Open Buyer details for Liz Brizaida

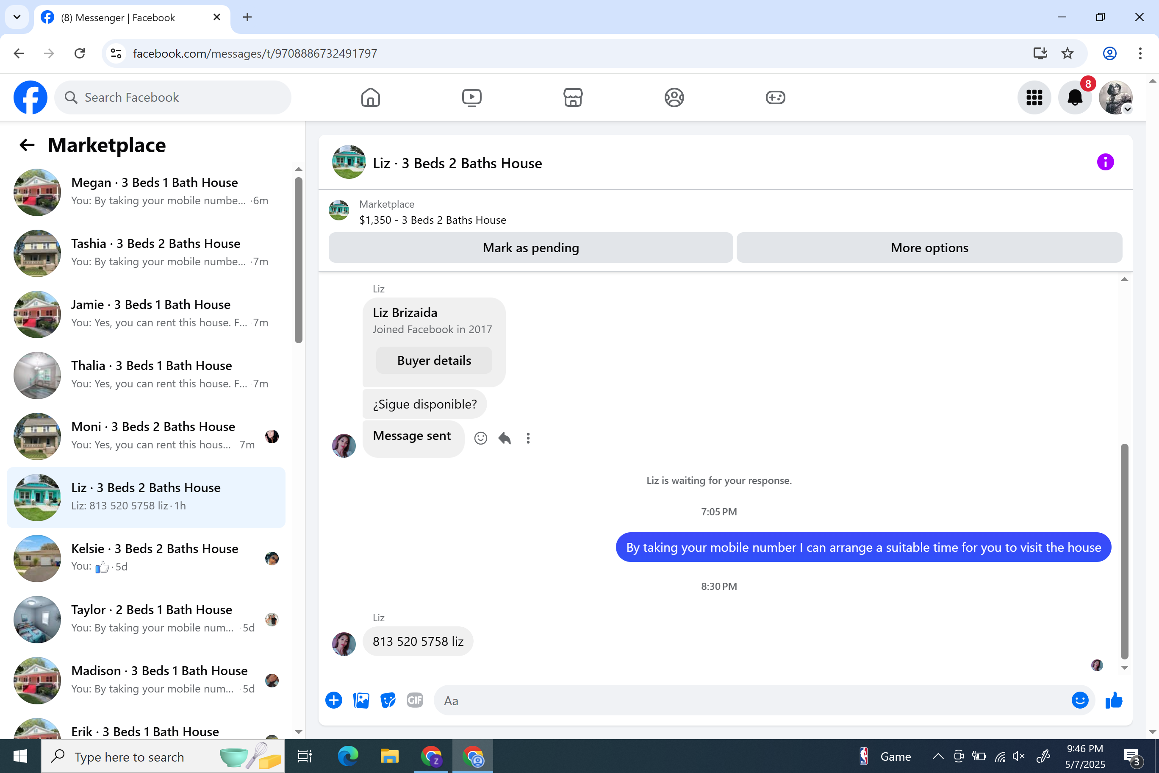434,360
